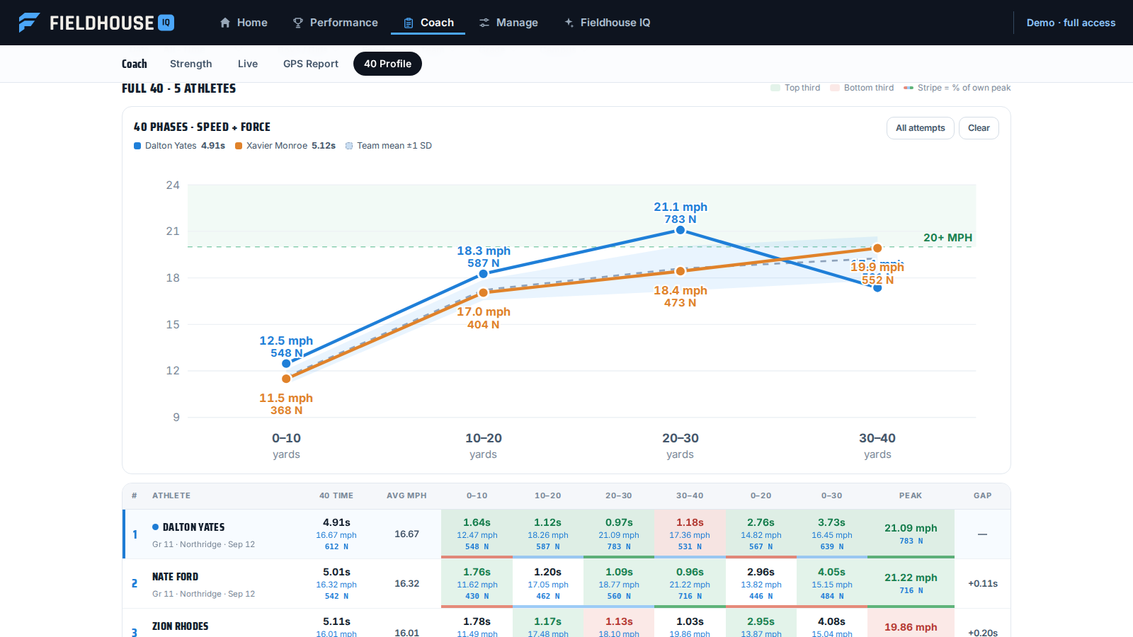
Task: Click Team mean ±1 SD legend entry
Action: [389, 146]
